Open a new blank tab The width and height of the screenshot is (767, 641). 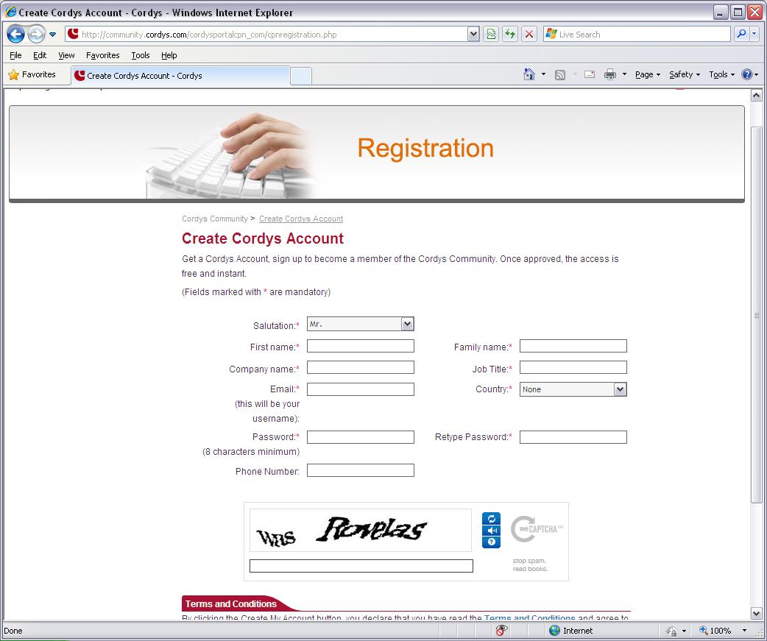301,77
